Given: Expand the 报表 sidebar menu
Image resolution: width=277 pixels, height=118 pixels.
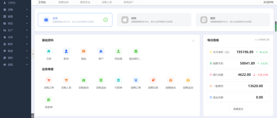Looking at the screenshot, I should [x=15, y=51].
